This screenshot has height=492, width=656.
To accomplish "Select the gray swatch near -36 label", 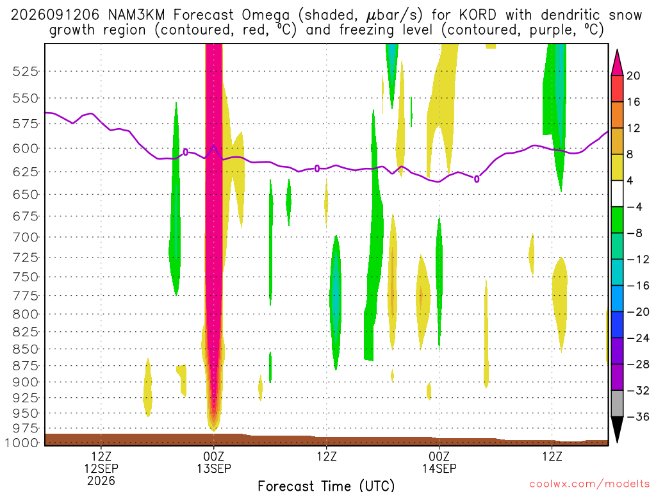I will 617,404.
